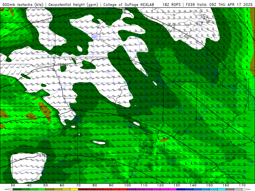Click the legend value 60
Screen dimensions: 255x191
pyautogui.click(x=62, y=185)
